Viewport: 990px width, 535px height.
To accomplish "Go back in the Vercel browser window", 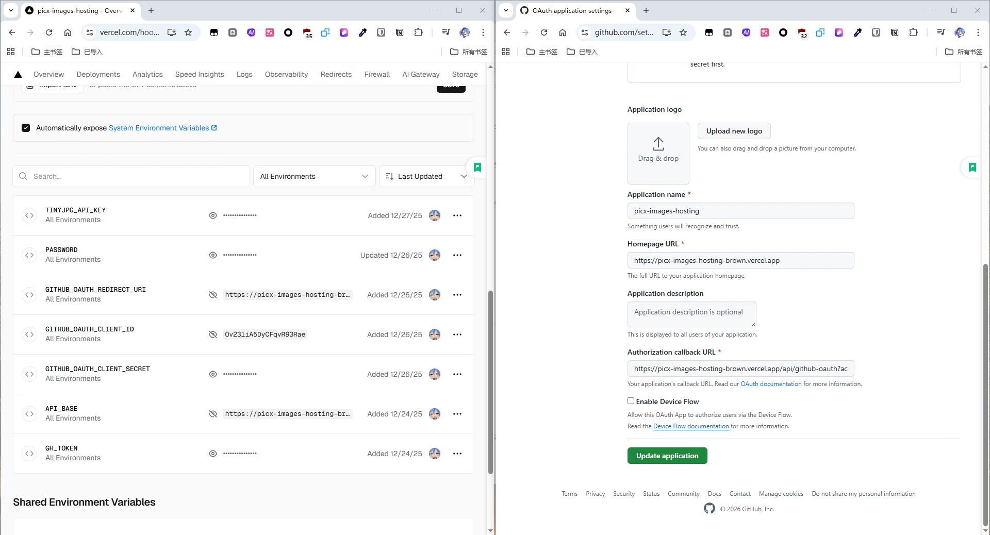I will click(12, 32).
